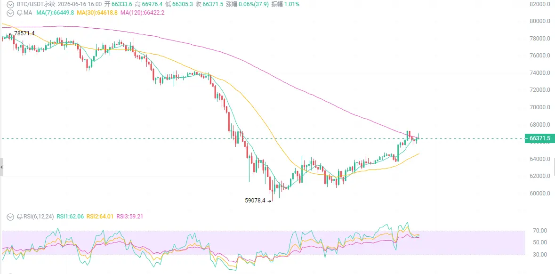This screenshot has width=555, height=274.
Task: Click the bell alert icon next to MA
Action: pos(19,13)
